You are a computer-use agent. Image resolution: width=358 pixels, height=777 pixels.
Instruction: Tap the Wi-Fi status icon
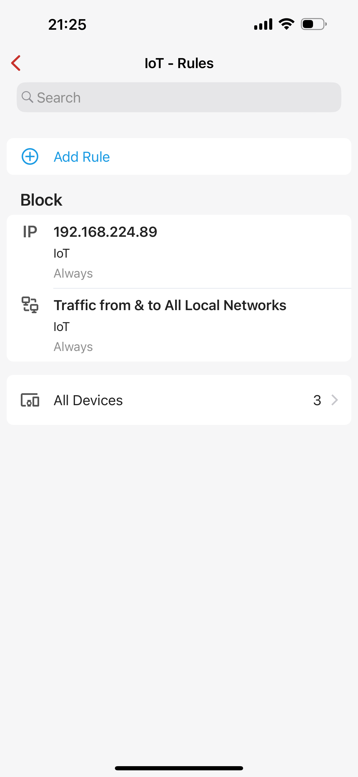(286, 24)
